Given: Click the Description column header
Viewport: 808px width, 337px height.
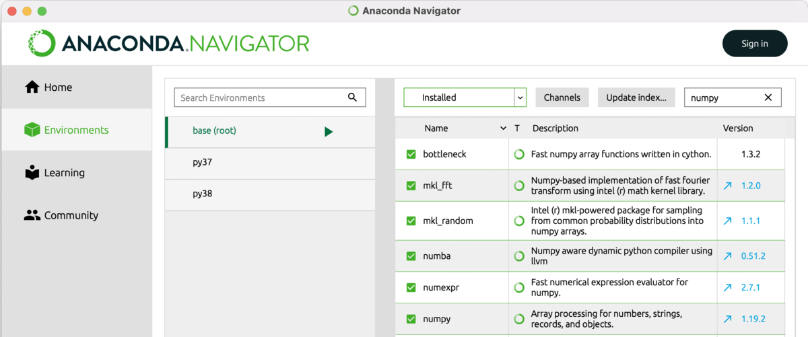Looking at the screenshot, I should tap(555, 128).
